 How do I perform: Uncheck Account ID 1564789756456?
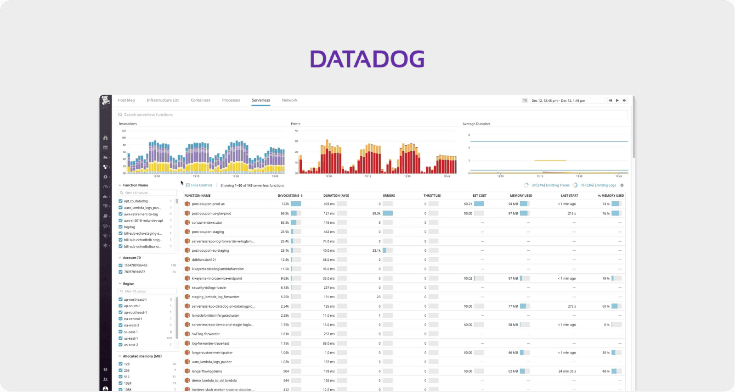pyautogui.click(x=120, y=265)
